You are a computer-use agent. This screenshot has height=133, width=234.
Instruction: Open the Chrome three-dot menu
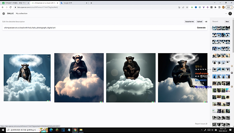coord(231,7)
